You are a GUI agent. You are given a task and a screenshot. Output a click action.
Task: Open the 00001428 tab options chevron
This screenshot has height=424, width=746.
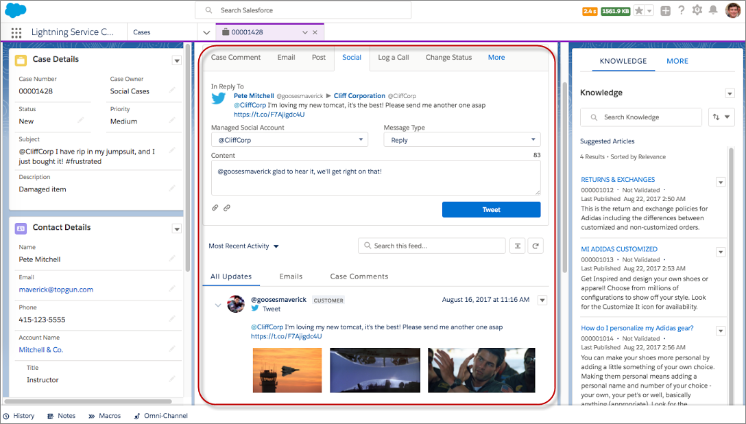(x=305, y=32)
